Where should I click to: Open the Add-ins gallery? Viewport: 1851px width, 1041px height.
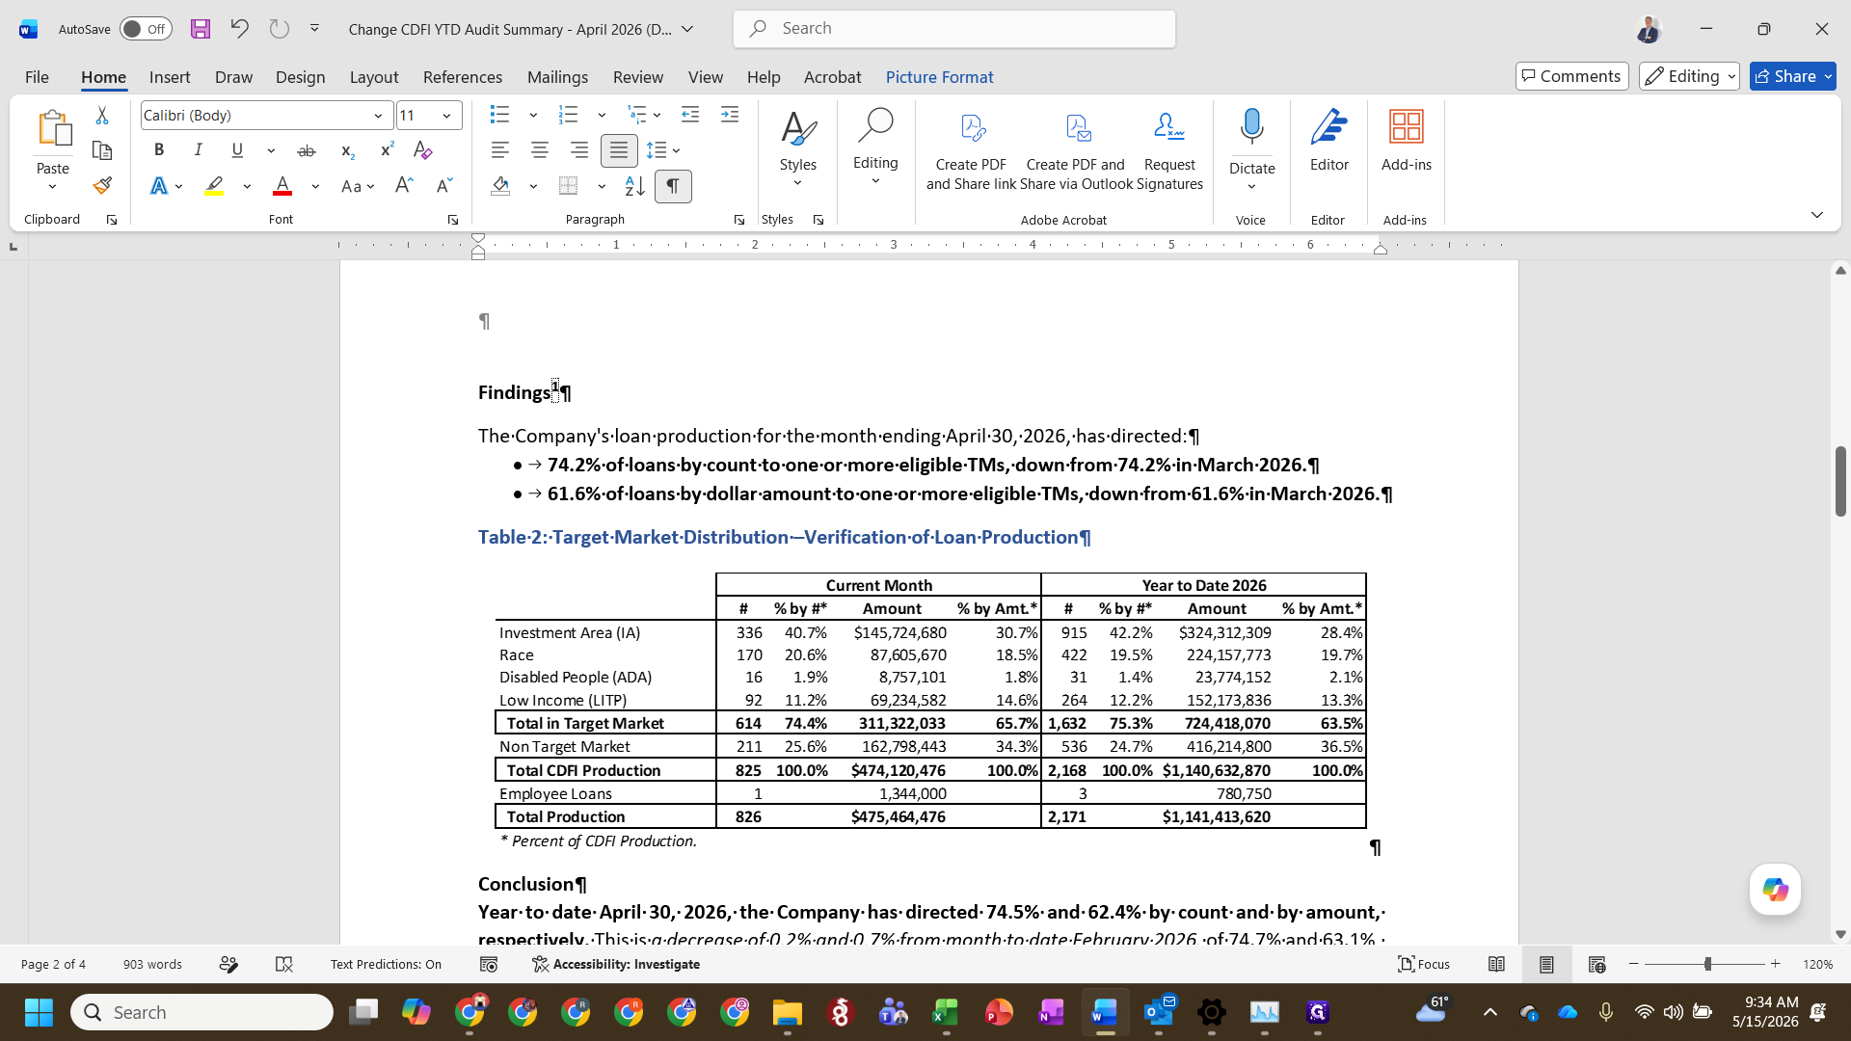[1406, 141]
